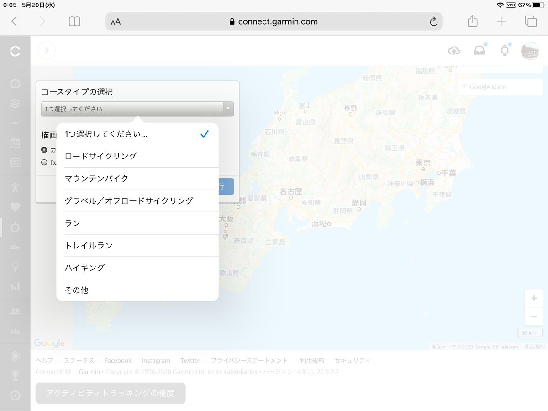The image size is (548, 411).
Task: Open the stopwatch training icon in sidebar
Action: click(15, 227)
